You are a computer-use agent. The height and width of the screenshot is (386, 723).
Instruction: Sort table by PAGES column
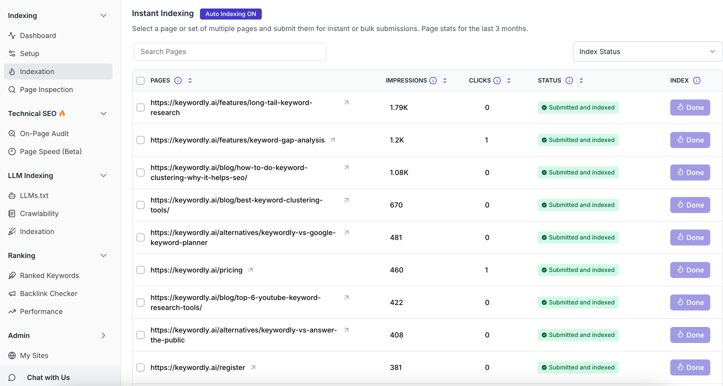pyautogui.click(x=190, y=81)
